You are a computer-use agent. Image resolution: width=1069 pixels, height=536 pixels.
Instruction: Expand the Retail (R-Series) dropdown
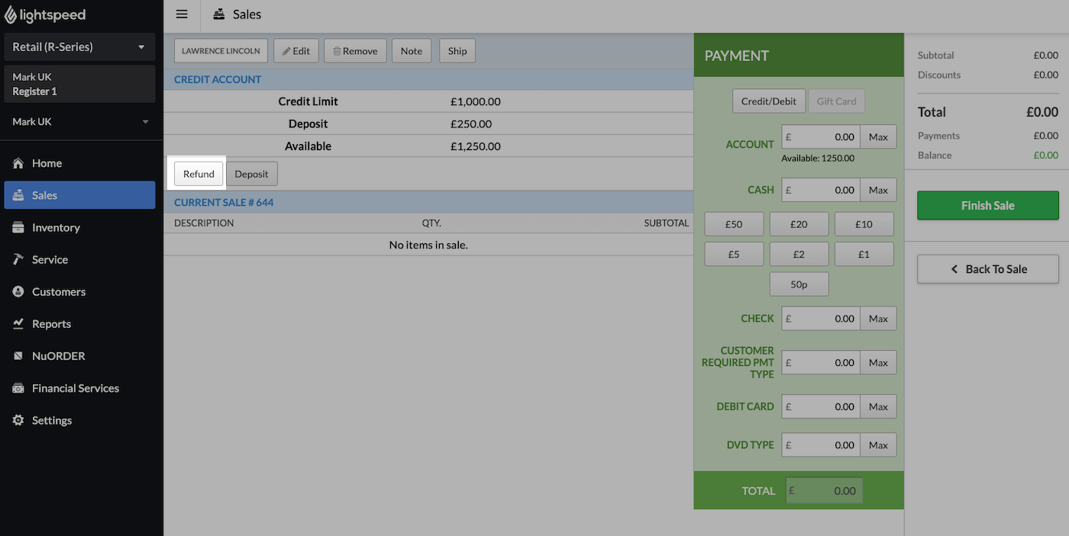coord(79,47)
